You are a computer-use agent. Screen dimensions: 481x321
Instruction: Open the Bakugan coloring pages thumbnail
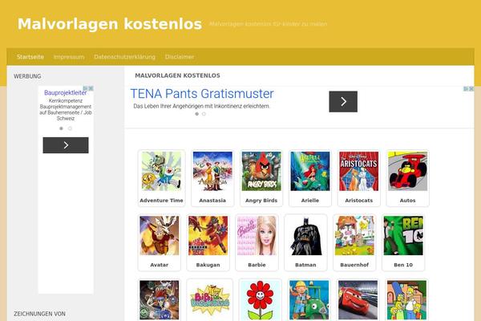tap(208, 235)
